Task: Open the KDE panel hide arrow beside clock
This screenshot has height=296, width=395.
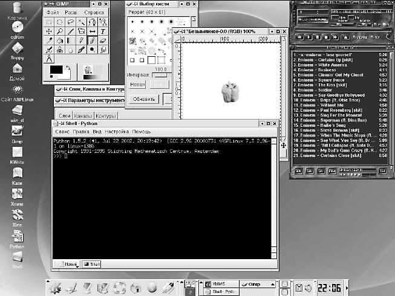Action: tap(347, 288)
